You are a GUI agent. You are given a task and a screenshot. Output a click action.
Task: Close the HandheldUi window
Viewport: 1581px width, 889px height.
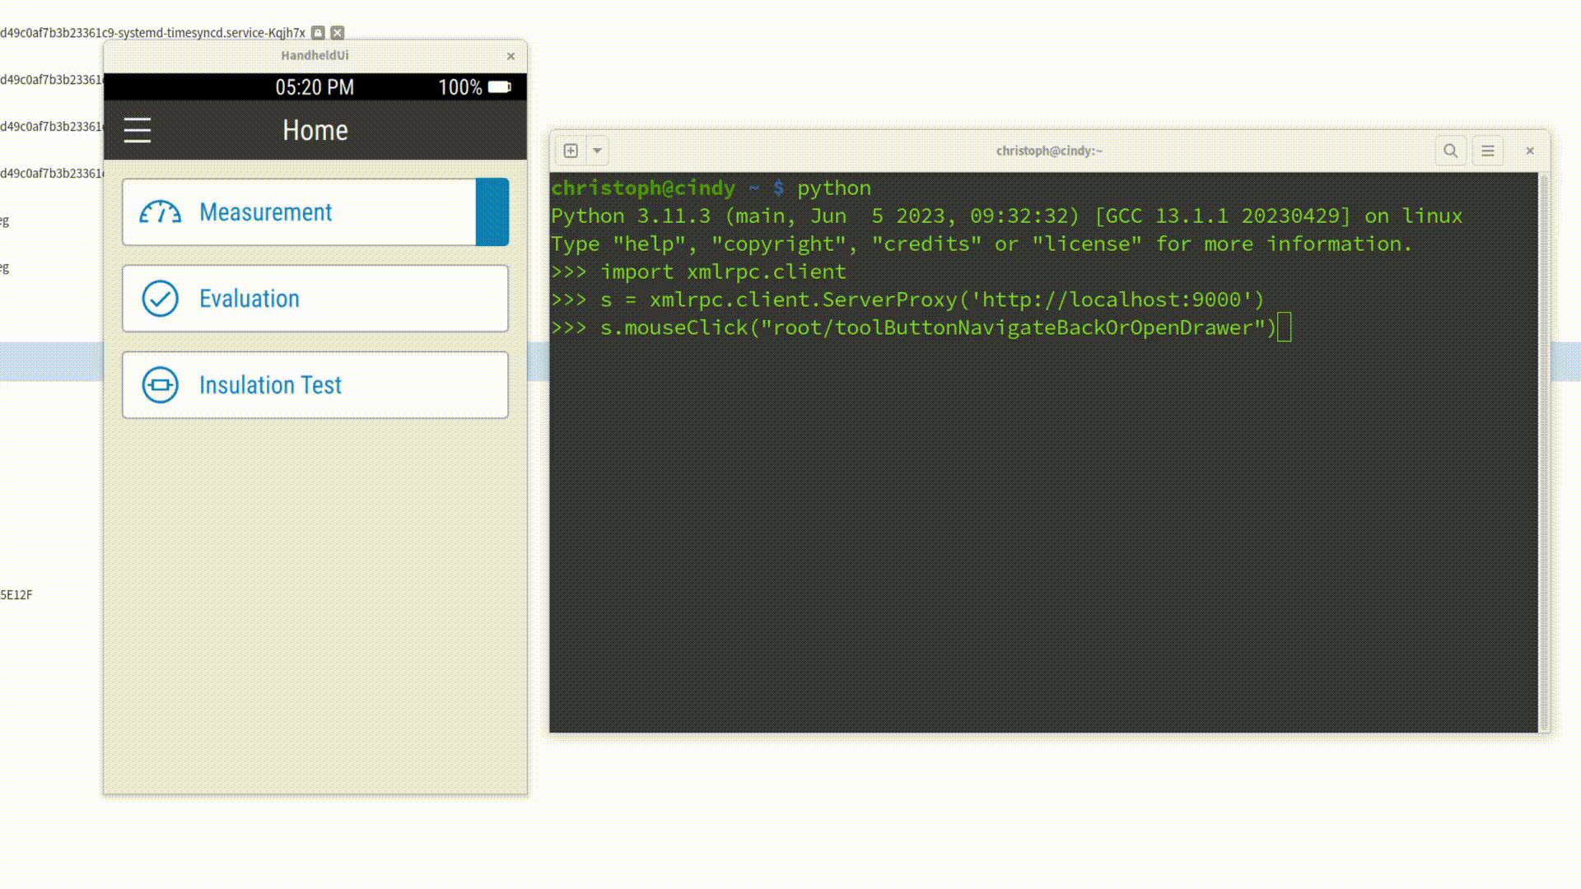[511, 56]
